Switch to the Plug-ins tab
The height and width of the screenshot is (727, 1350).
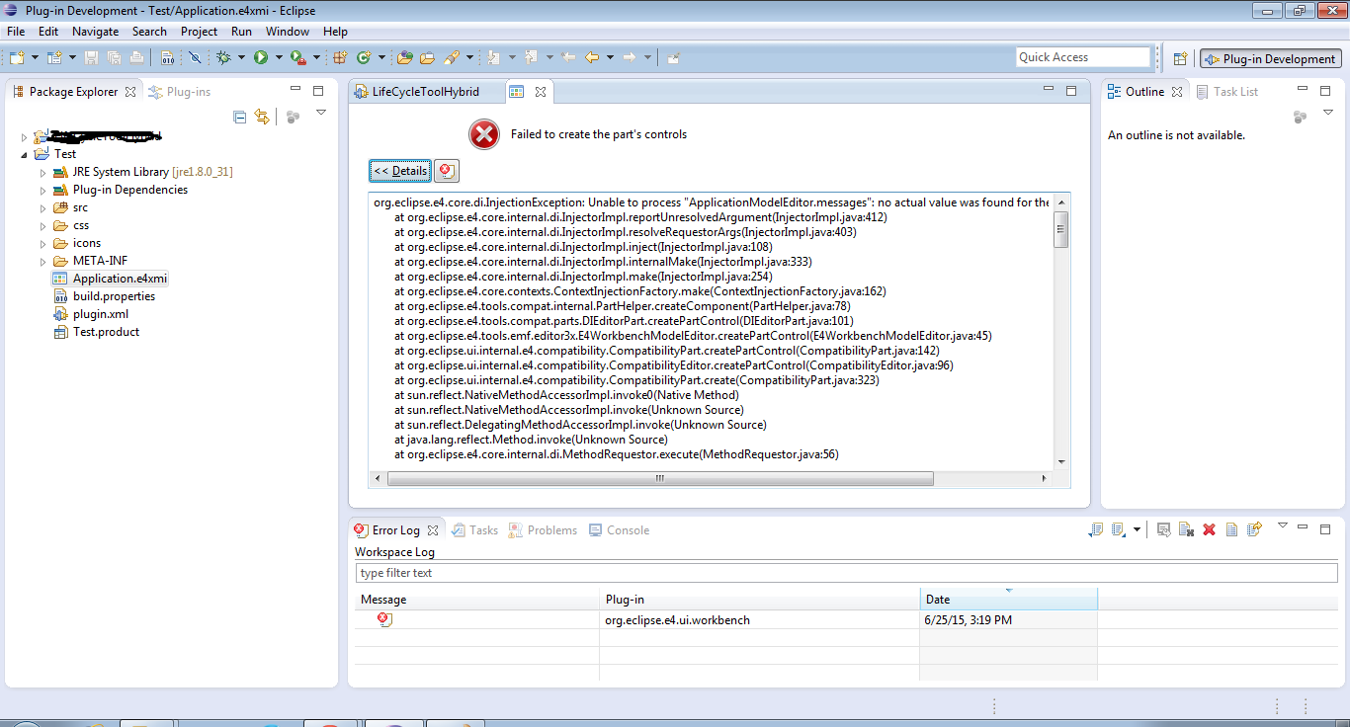180,92
